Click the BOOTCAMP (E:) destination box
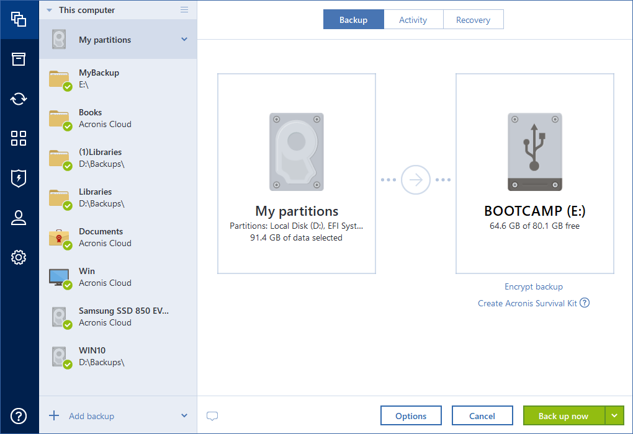This screenshot has height=434, width=633. [x=534, y=174]
